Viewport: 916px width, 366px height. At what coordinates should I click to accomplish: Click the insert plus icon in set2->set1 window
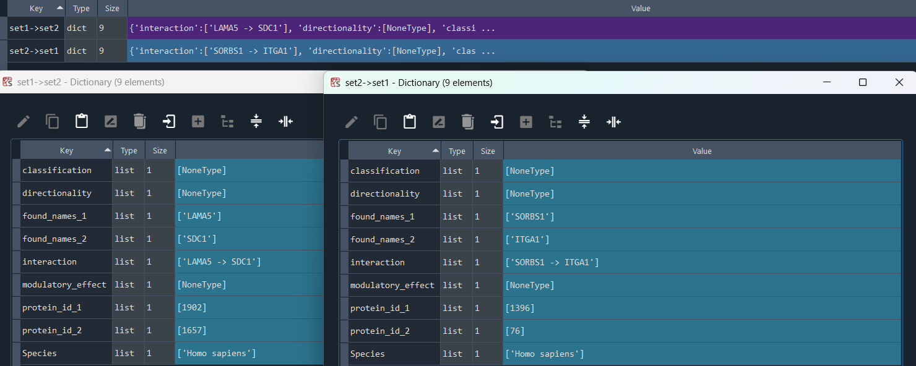click(x=526, y=122)
